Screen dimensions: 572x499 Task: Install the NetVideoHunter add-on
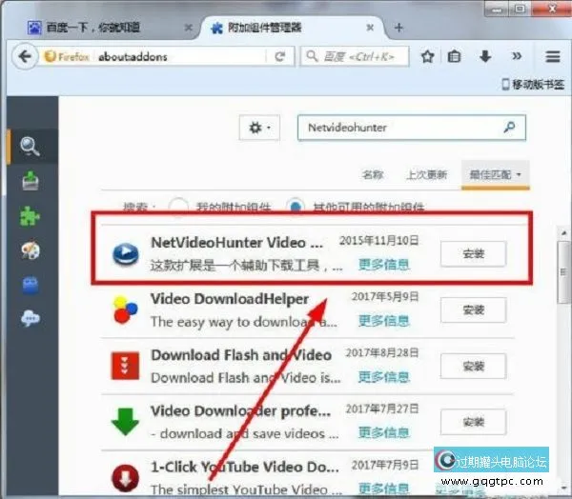click(473, 253)
